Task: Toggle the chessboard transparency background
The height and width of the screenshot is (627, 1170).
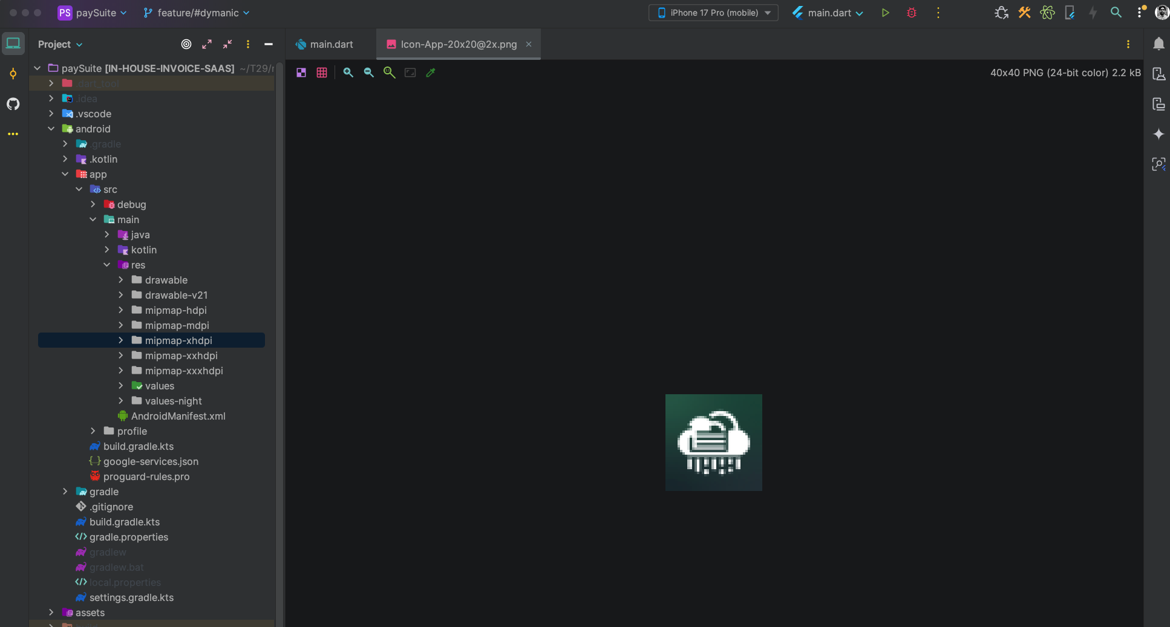Action: [x=302, y=73]
